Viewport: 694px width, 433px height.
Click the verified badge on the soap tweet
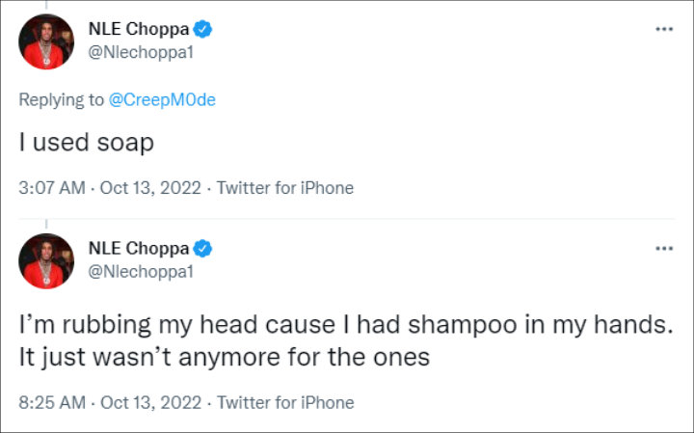click(x=203, y=30)
